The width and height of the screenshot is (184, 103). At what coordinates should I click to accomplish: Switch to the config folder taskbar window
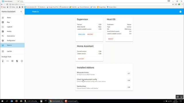[x=31, y=101]
